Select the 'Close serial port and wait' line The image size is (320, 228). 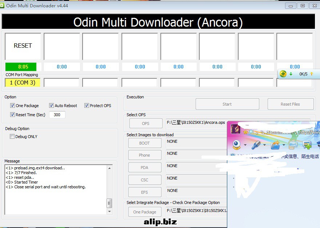(x=46, y=187)
